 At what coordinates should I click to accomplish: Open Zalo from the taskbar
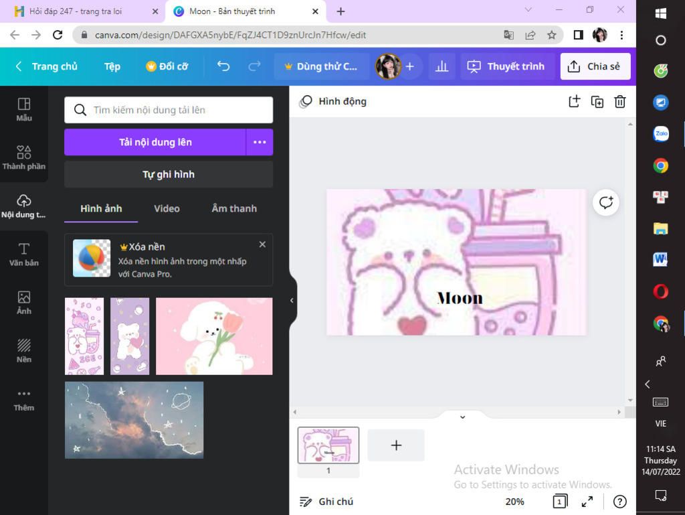pyautogui.click(x=660, y=134)
